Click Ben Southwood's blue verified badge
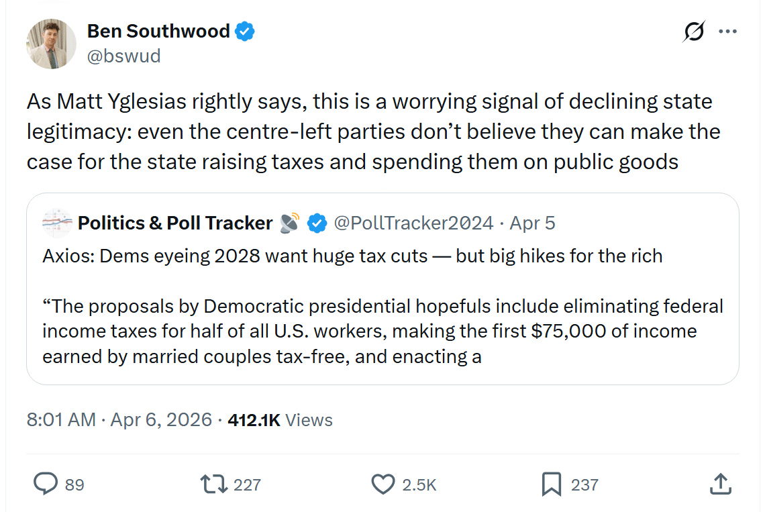 click(x=244, y=31)
